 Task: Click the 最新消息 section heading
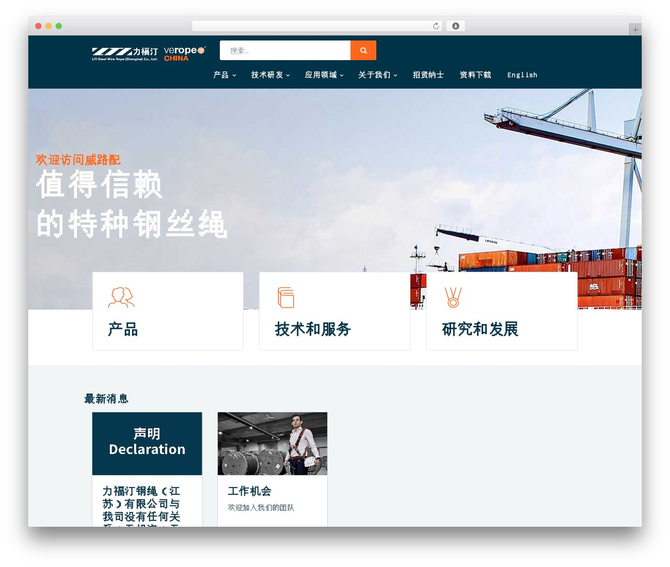[106, 399]
